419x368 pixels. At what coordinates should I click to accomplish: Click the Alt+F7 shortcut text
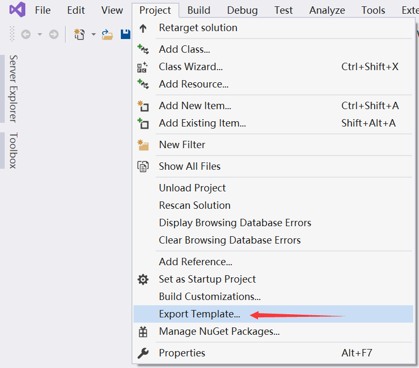click(x=357, y=353)
